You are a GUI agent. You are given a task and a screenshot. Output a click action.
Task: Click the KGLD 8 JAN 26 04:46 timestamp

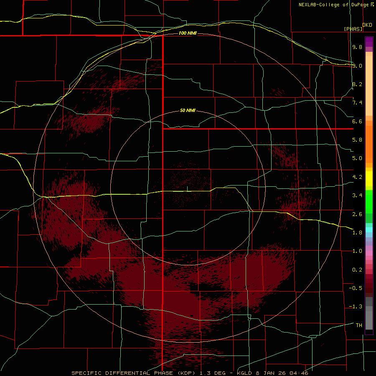pyautogui.click(x=272, y=373)
